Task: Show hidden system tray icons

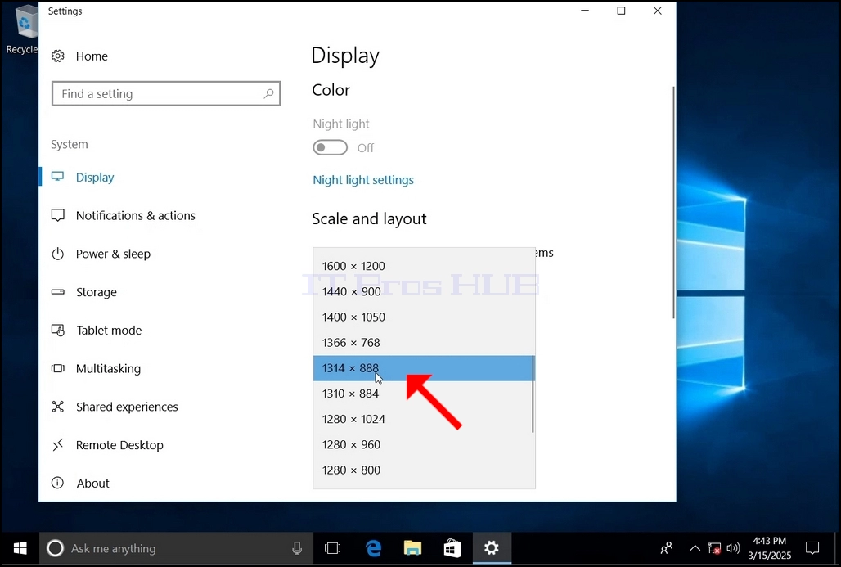Action: (x=695, y=548)
